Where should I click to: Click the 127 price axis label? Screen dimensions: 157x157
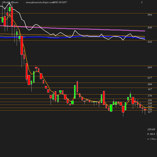click(x=149, y=112)
